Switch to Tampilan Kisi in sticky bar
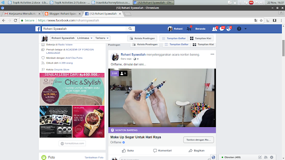 pyautogui.click(x=201, y=38)
